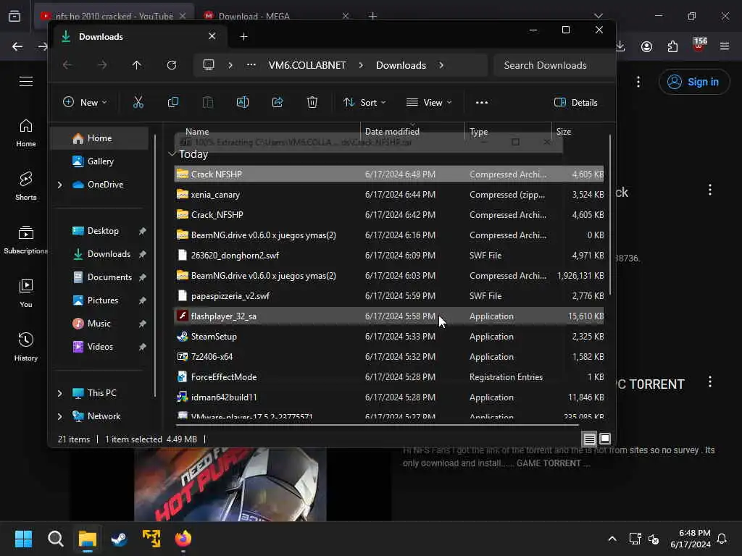Select Gallery in Explorer navigation pane
This screenshot has height=556, width=742.
coord(100,161)
